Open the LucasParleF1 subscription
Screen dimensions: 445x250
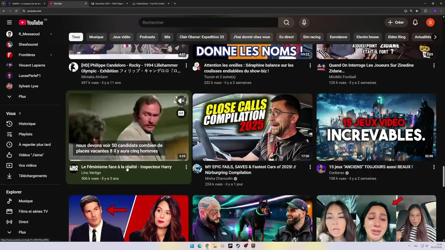point(30,76)
